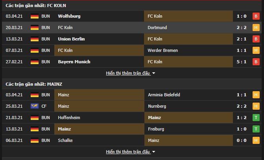Expand more Mainz matches link
The image size is (264, 160).
pyautogui.click(x=128, y=152)
